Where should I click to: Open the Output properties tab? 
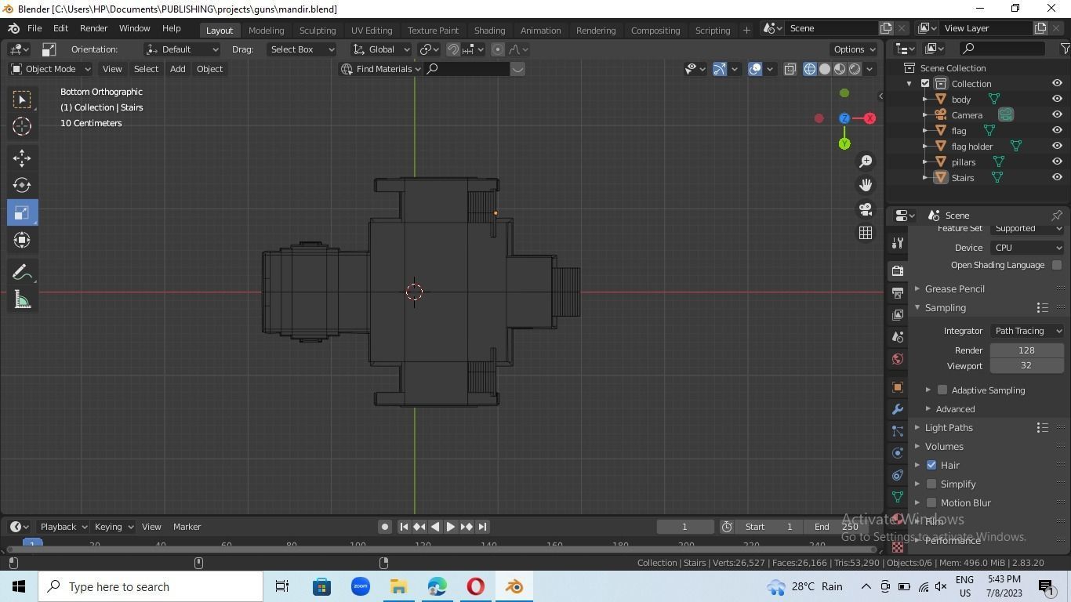pyautogui.click(x=898, y=292)
